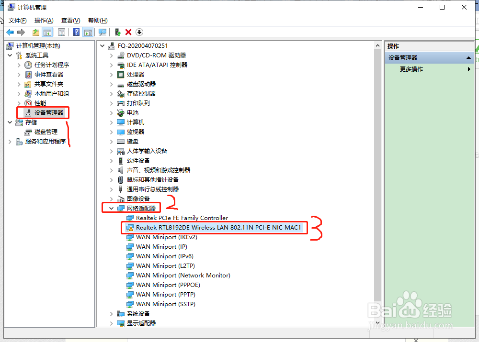The height and width of the screenshot is (342, 479).
Task: Click the 电池 battery icon
Action: click(121, 113)
